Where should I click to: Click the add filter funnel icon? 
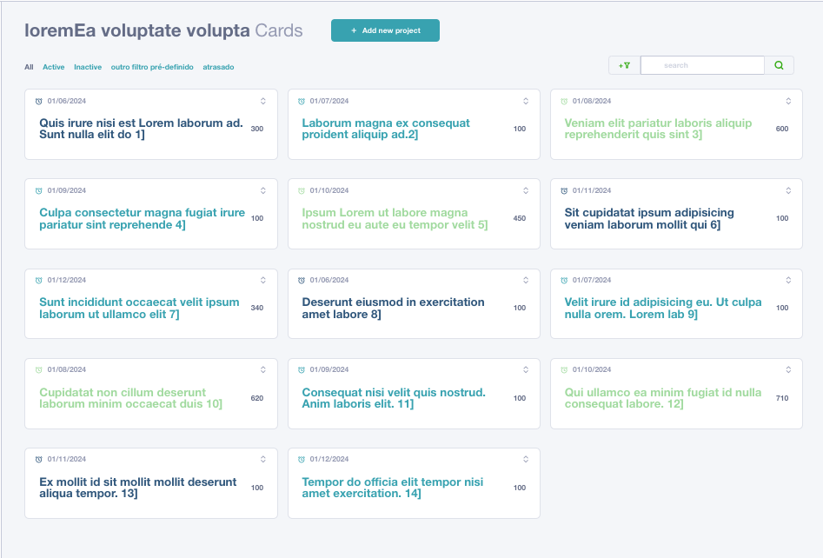click(x=624, y=65)
